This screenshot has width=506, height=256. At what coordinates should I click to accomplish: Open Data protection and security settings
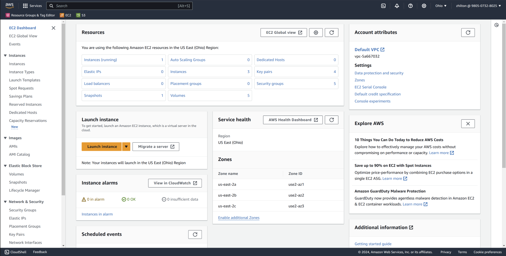click(x=379, y=73)
